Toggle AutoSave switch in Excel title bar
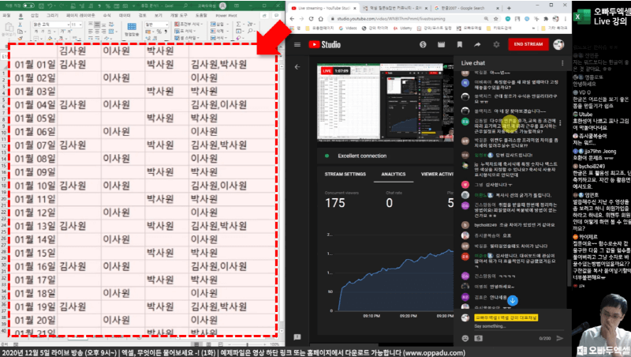The height and width of the screenshot is (357, 631). (x=28, y=6)
